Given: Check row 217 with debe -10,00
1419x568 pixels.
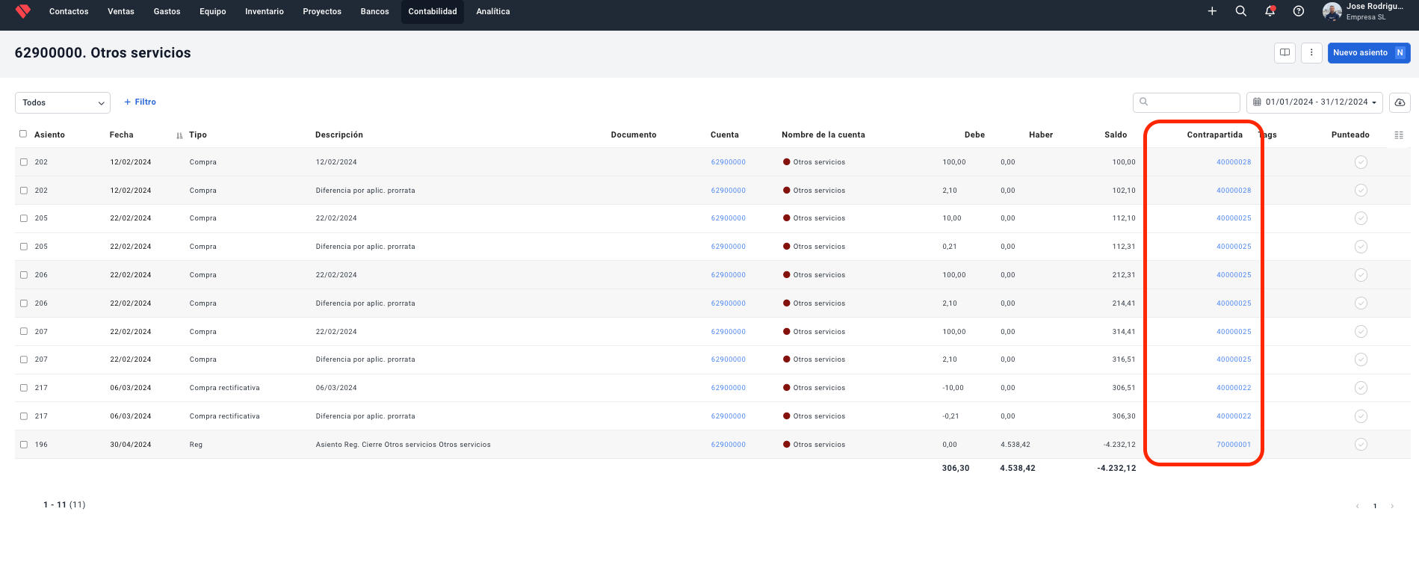Looking at the screenshot, I should pyautogui.click(x=24, y=388).
